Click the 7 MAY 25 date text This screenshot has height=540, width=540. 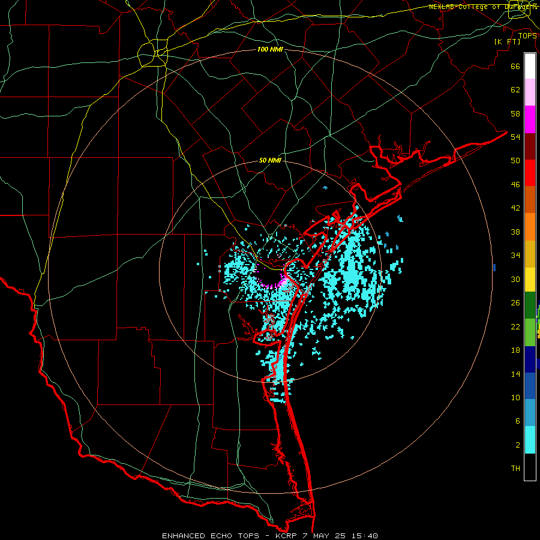325,536
